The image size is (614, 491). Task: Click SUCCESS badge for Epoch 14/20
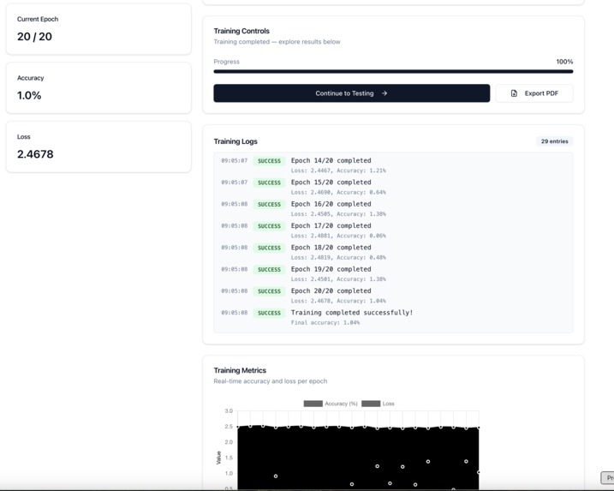coord(269,160)
